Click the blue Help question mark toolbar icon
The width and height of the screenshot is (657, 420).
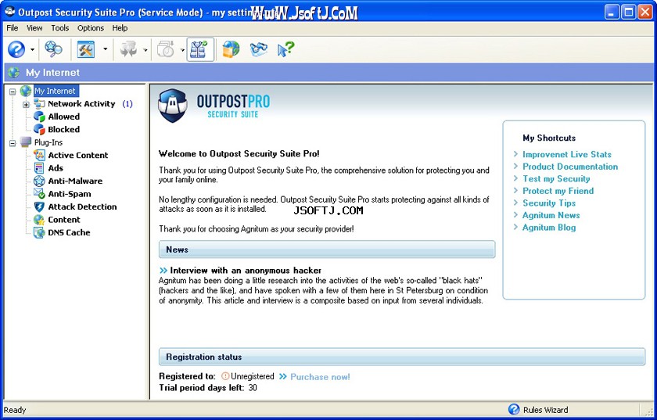tap(16, 49)
